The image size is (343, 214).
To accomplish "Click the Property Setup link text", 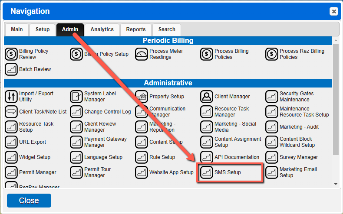I will click(x=167, y=97).
